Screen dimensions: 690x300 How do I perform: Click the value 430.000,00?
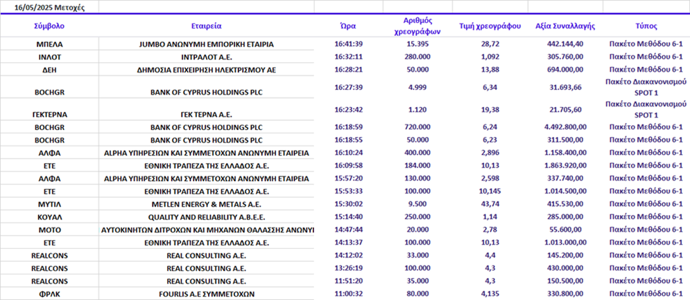[x=565, y=268]
